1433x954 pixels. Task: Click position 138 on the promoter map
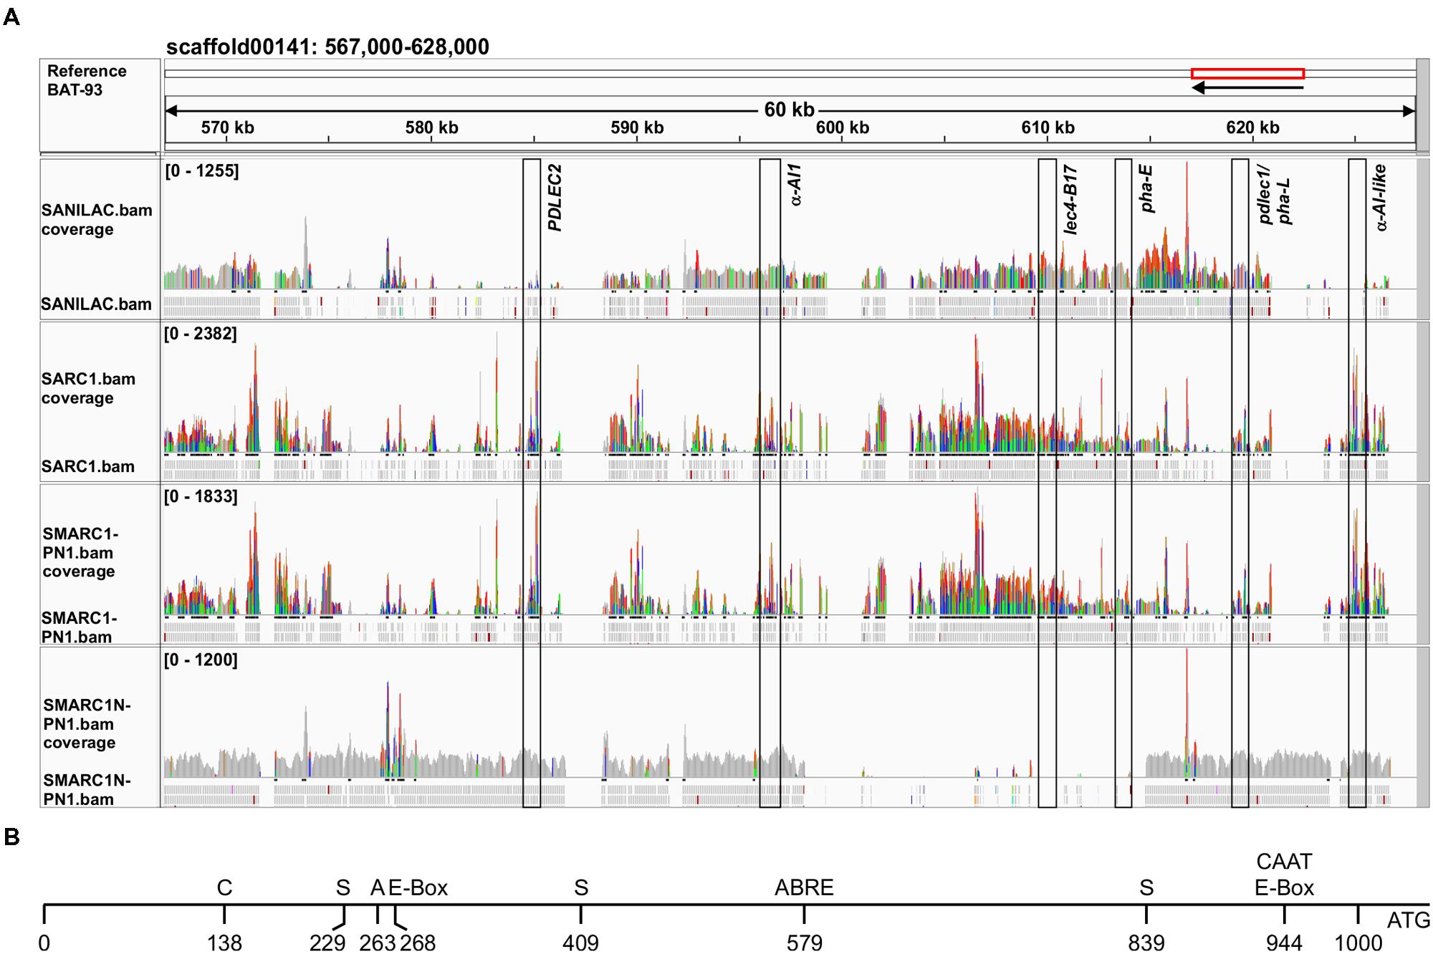click(224, 943)
